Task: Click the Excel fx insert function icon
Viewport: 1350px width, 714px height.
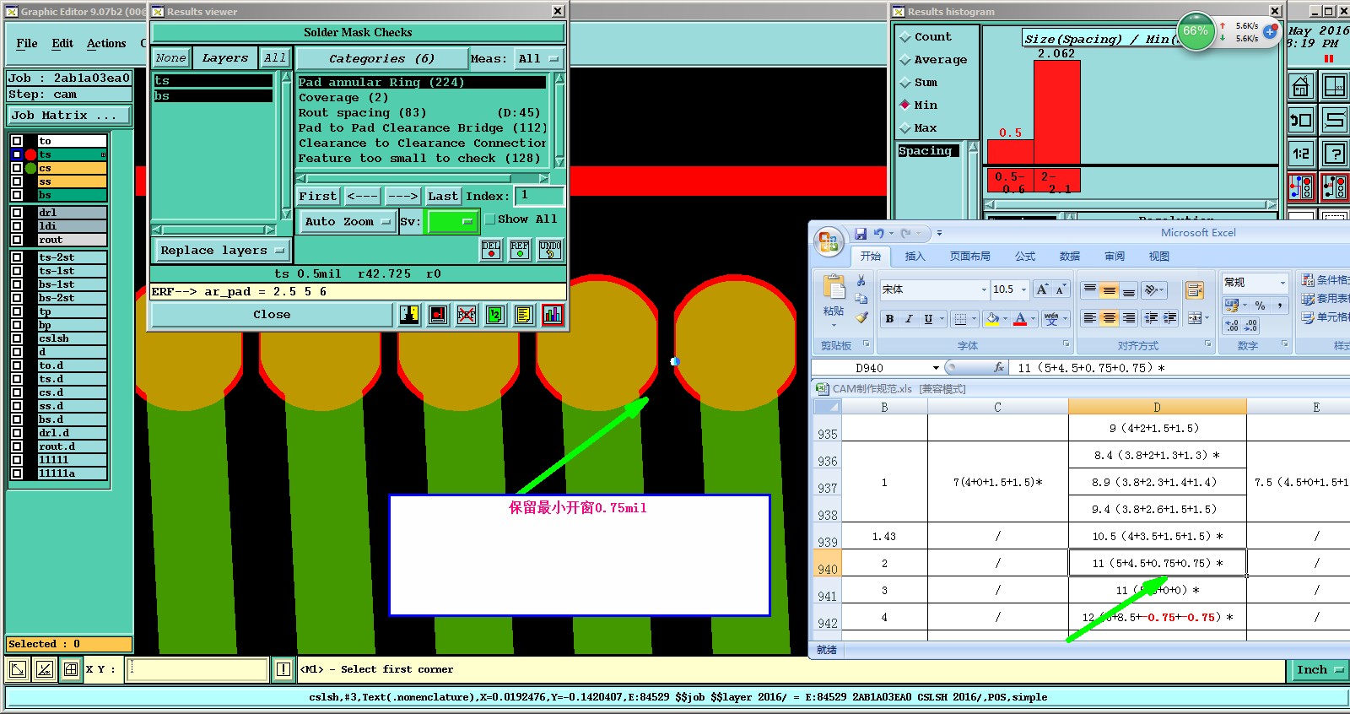Action: click(999, 367)
